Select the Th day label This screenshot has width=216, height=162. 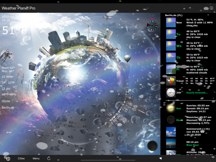coord(178,57)
